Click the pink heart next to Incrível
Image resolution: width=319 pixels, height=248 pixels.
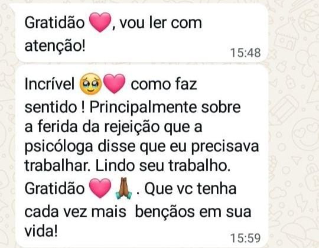tap(115, 84)
